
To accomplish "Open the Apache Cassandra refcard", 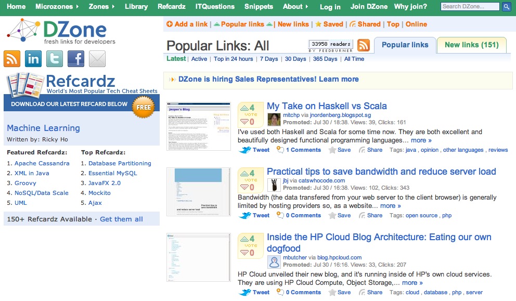I will point(42,163).
